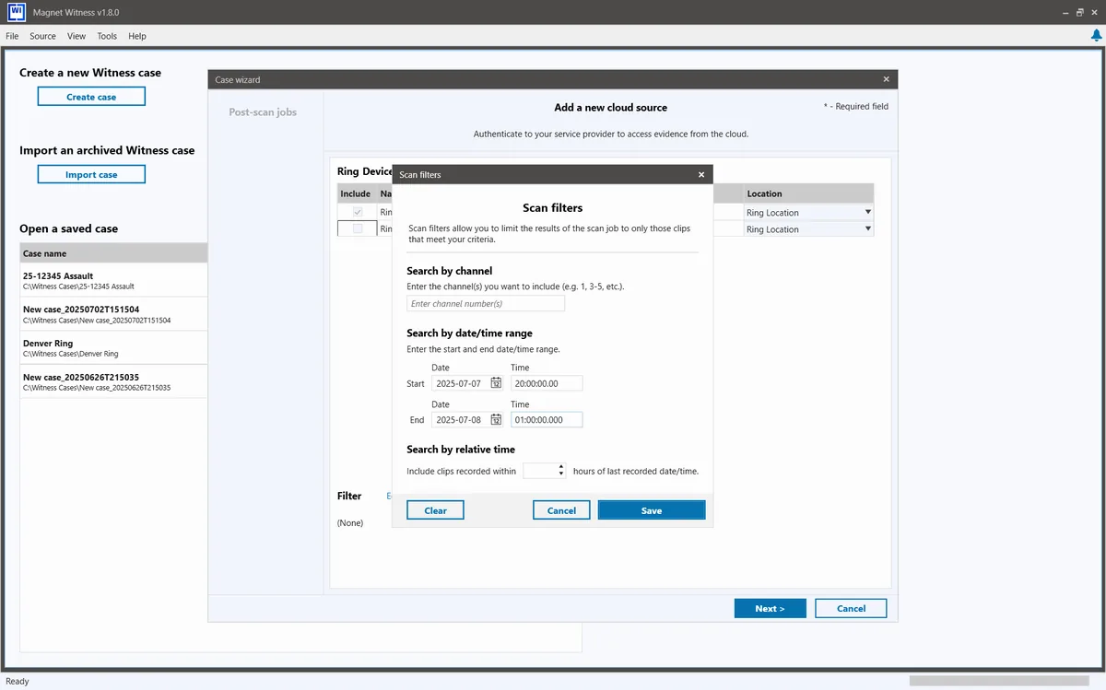Click the notification bell icon
Viewport: 1106px width, 690px height.
[x=1096, y=36]
